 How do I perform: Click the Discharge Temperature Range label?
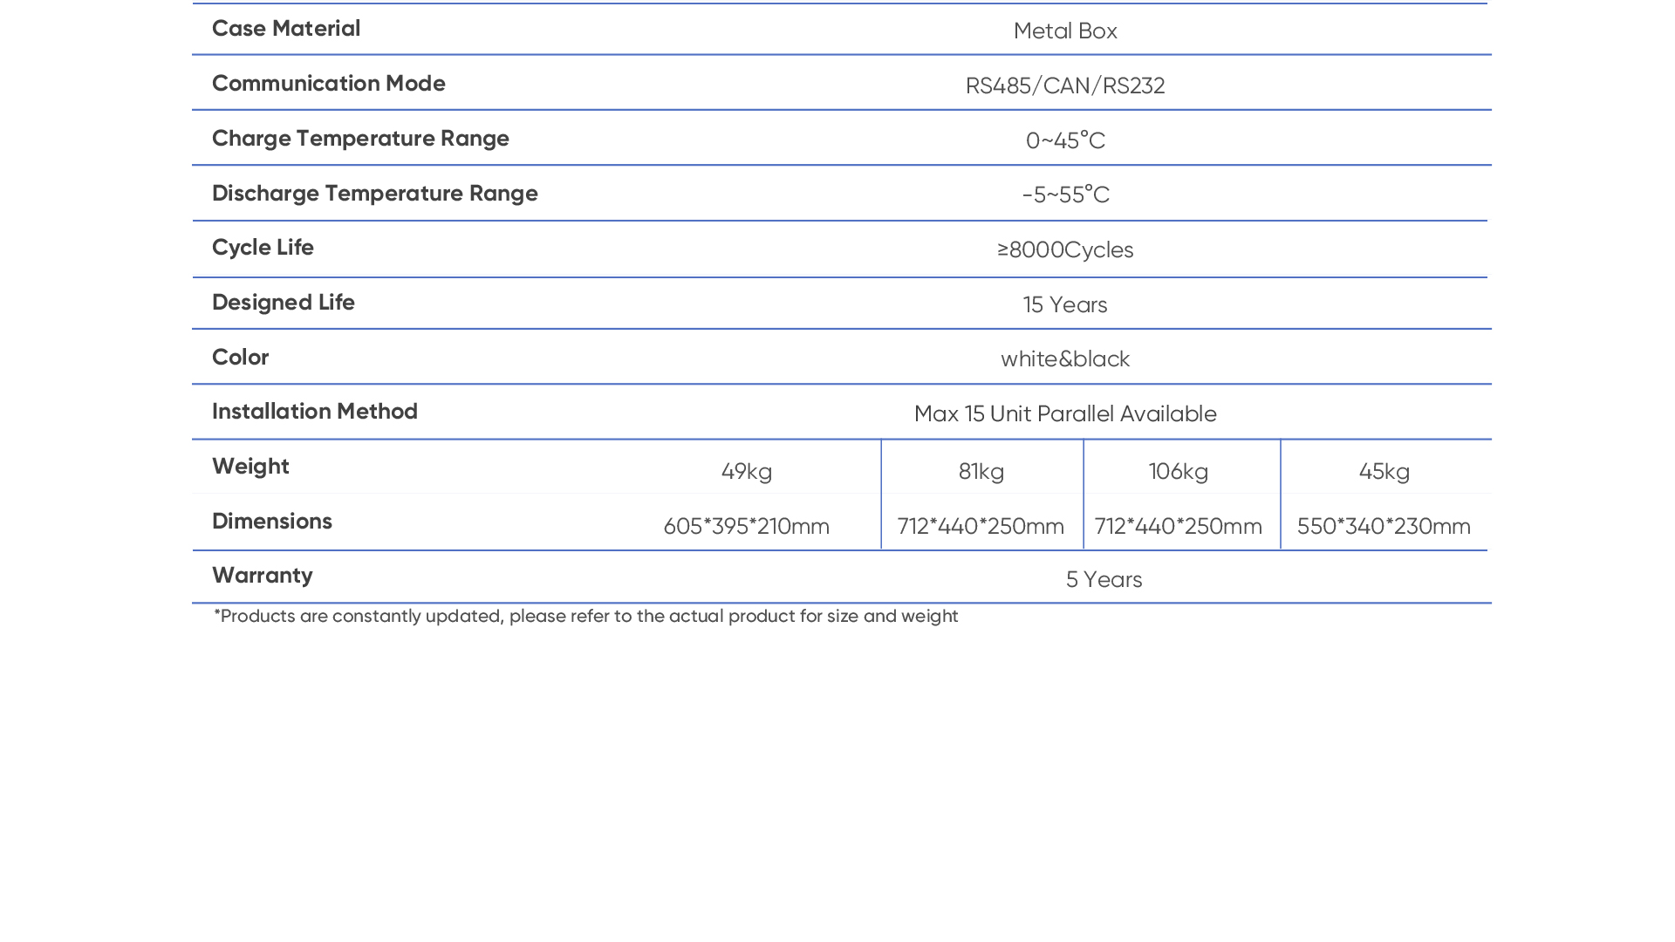pyautogui.click(x=375, y=194)
